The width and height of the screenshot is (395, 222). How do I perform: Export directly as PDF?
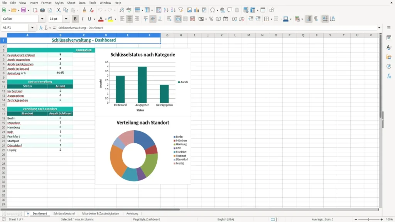coord(35,10)
